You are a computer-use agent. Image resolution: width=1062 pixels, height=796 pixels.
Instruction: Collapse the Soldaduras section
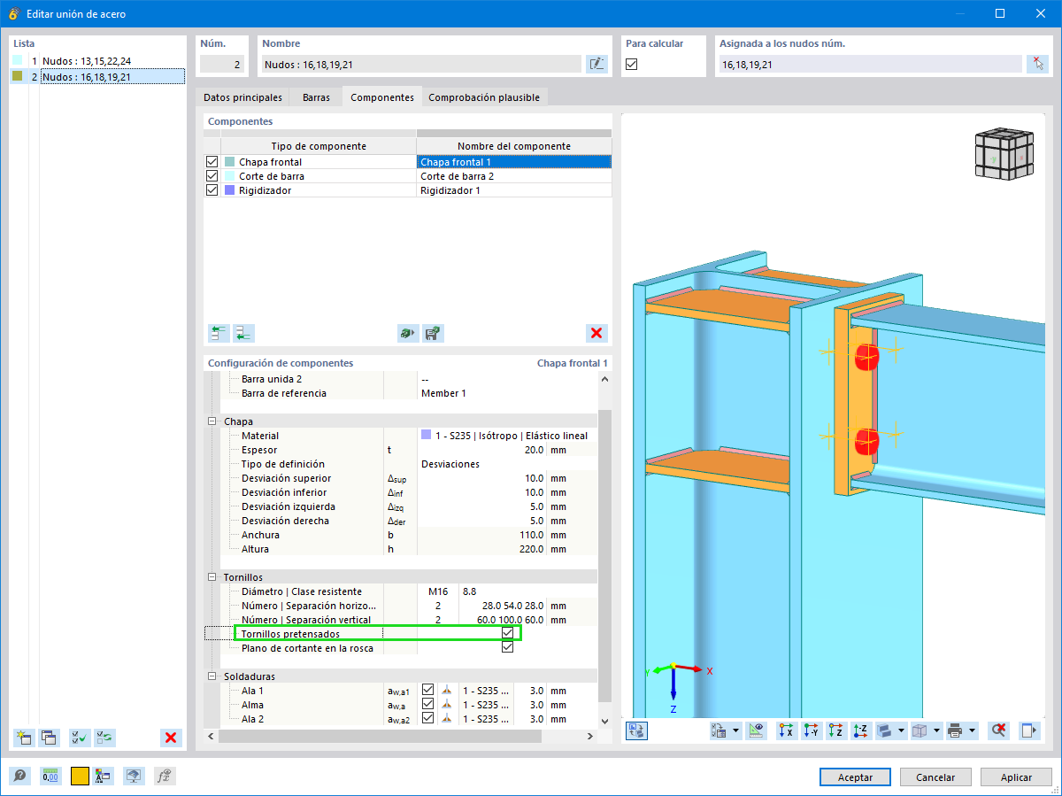[212, 676]
